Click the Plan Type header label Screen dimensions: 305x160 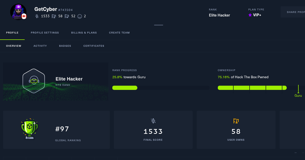click(x=256, y=10)
